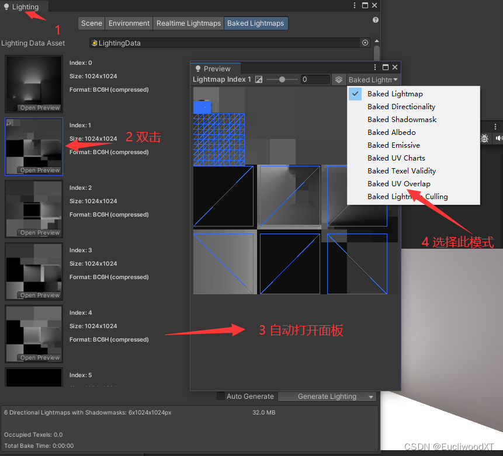Image resolution: width=503 pixels, height=456 pixels.
Task: Choose Baked Emissive mode
Action: tap(414, 145)
